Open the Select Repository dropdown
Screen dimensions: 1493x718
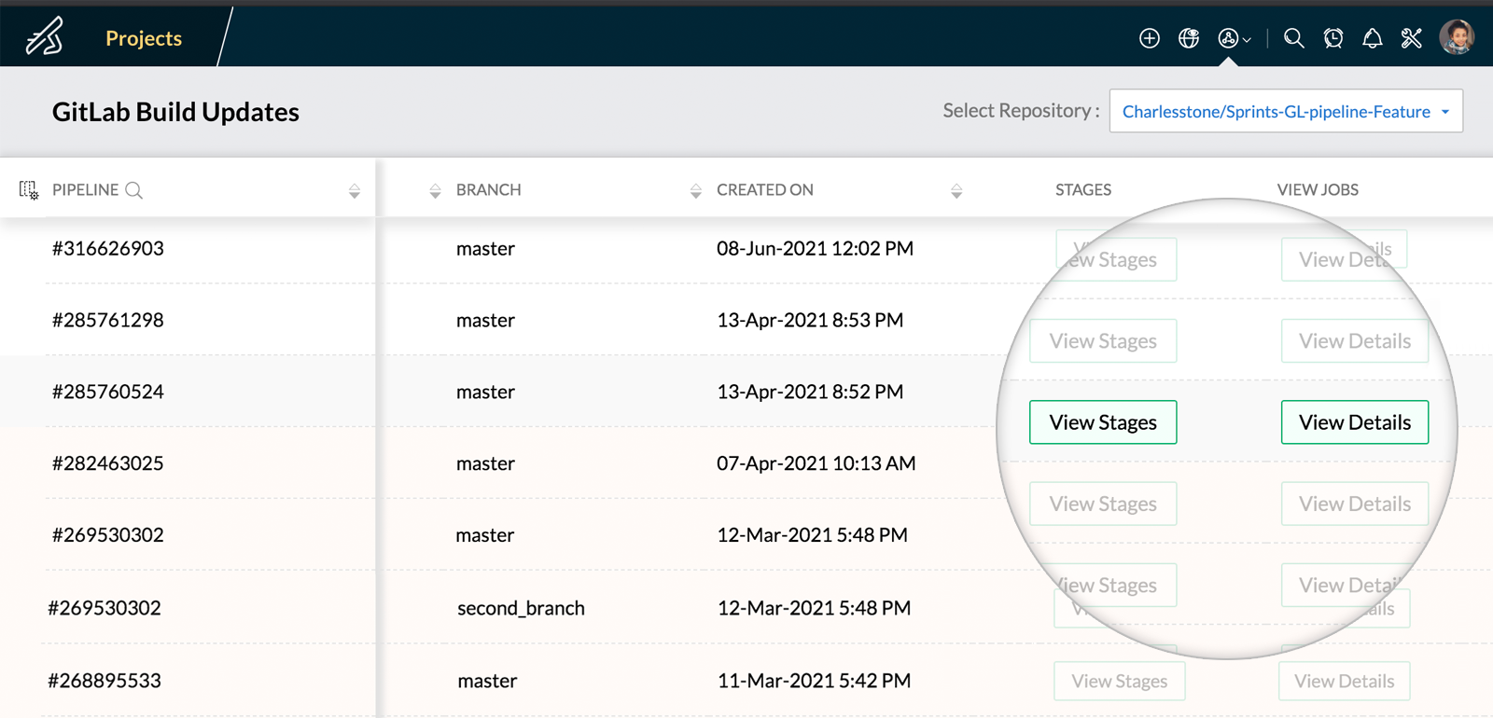[x=1285, y=112]
